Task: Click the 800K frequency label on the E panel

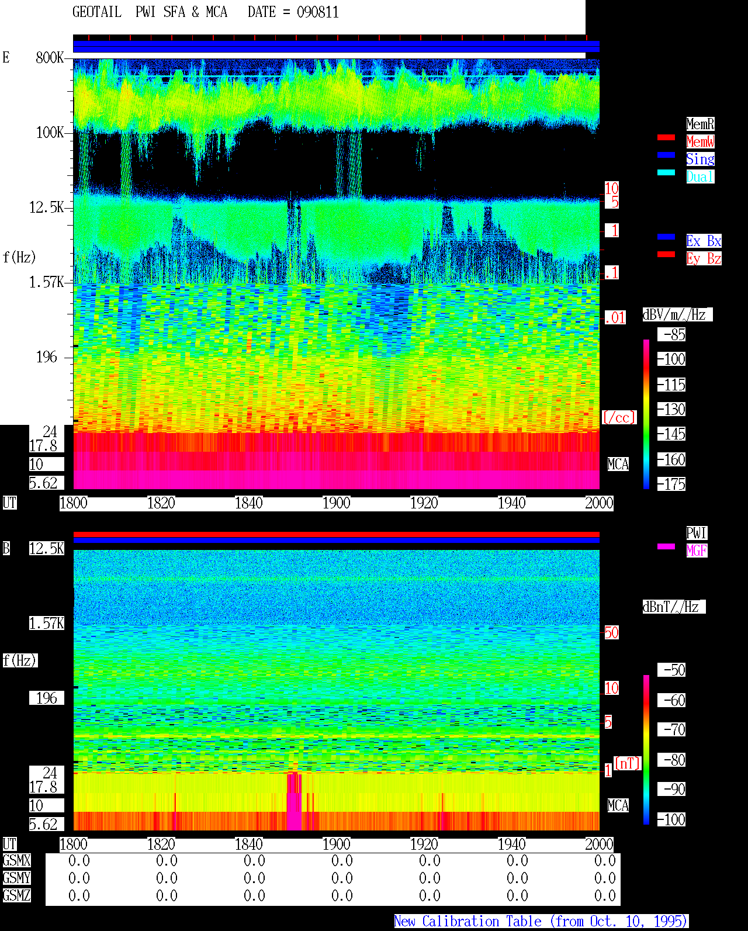Action: 50,57
